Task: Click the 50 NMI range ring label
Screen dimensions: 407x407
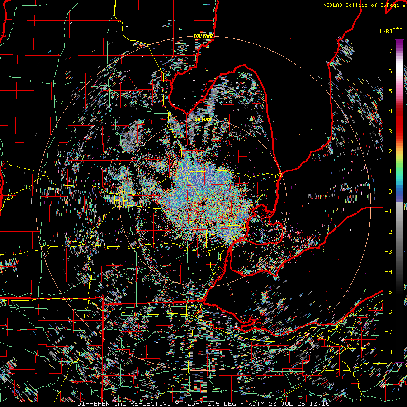Action: pyautogui.click(x=203, y=120)
